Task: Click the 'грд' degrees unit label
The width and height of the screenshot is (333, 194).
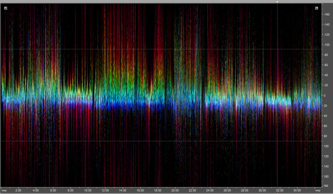Action: [326, 185]
